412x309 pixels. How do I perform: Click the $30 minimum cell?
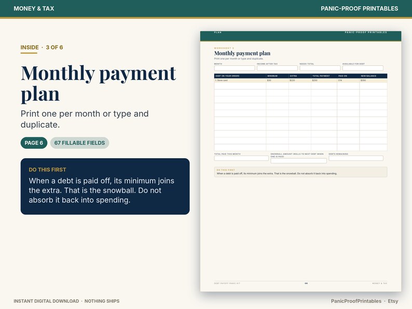click(x=278, y=80)
